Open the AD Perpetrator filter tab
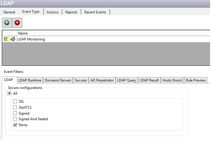Screen dimensions: 211x147 click(102, 80)
